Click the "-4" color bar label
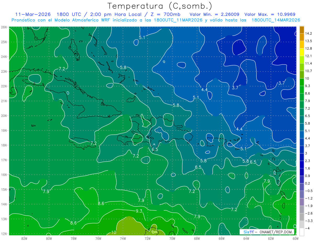The width and height of the screenshot is (314, 242). [308, 228]
